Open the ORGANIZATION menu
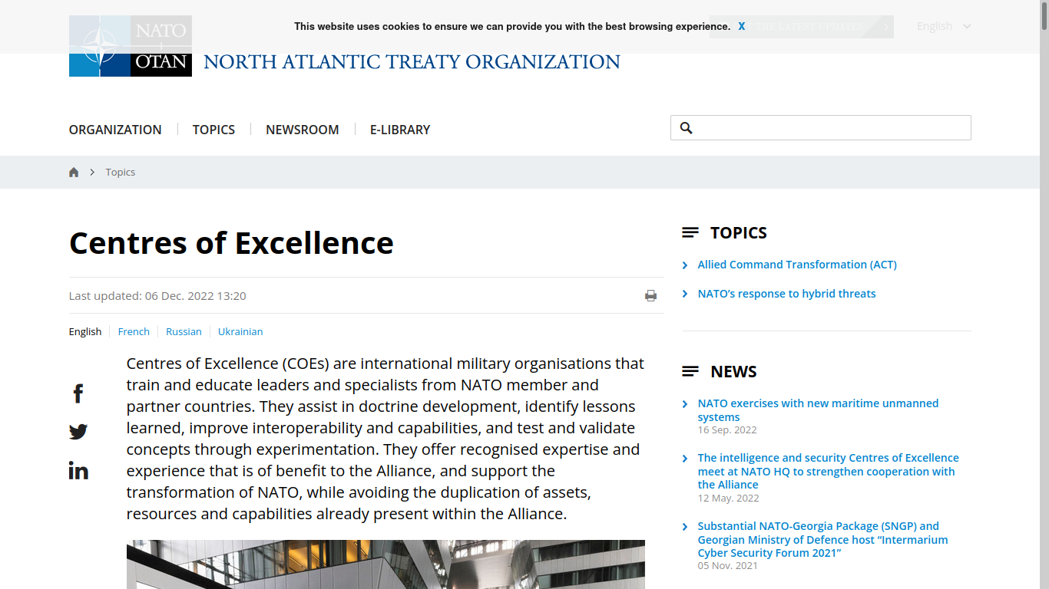This screenshot has height=589, width=1049. [115, 130]
